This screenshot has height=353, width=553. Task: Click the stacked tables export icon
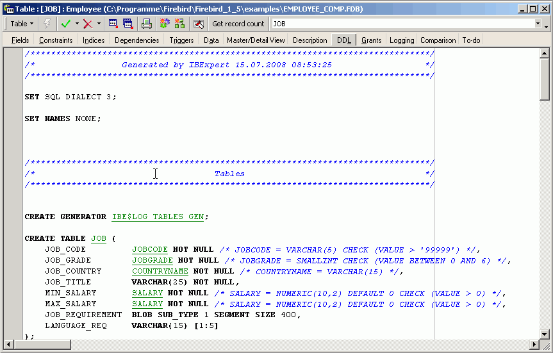[x=128, y=24]
